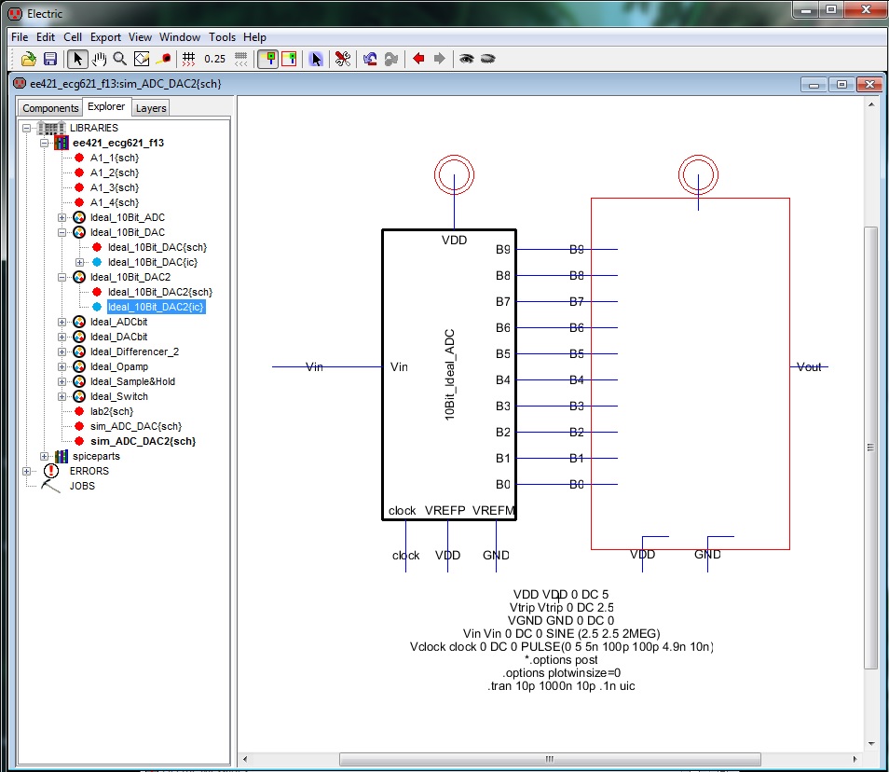The width and height of the screenshot is (889, 772).
Task: Open the Cell menu
Action: 73,37
